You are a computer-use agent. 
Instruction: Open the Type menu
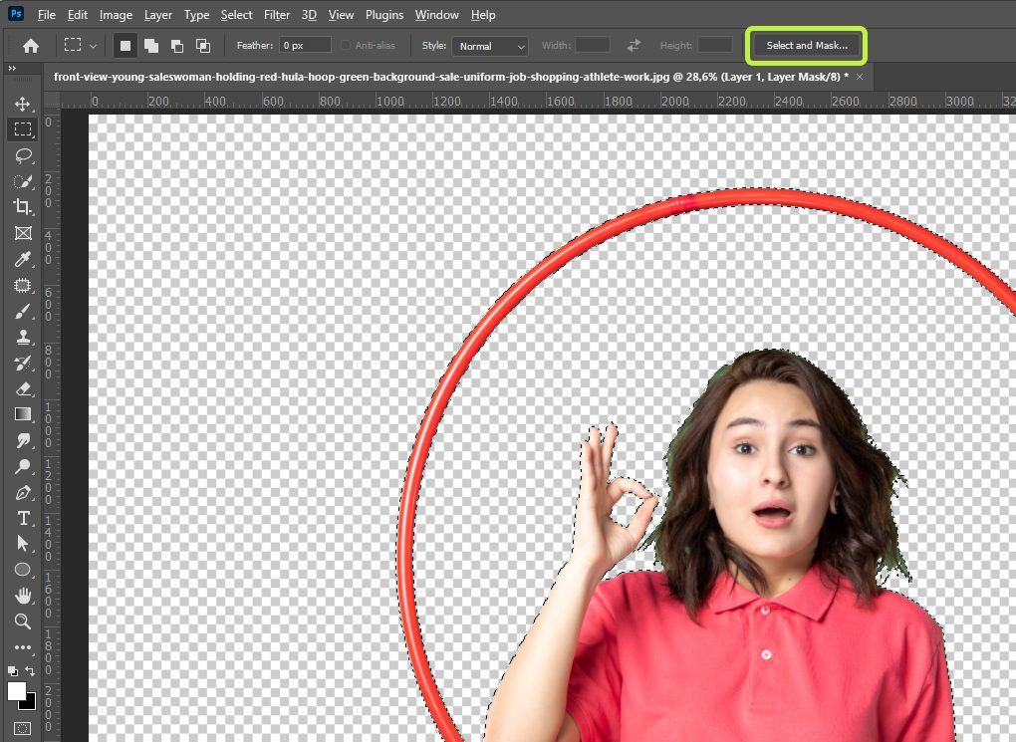click(196, 14)
